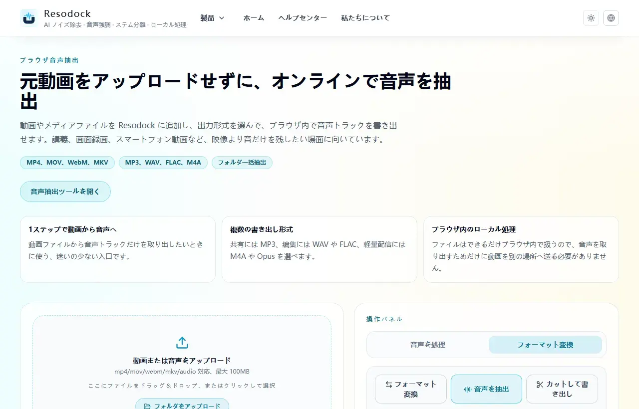Click the swap arrows icon on フォーマット変換 button

click(x=389, y=384)
